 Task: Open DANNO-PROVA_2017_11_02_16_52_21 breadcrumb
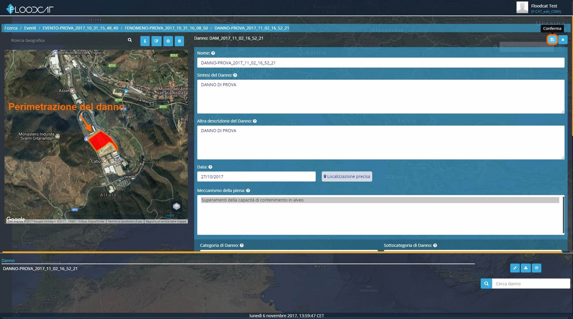(x=252, y=28)
